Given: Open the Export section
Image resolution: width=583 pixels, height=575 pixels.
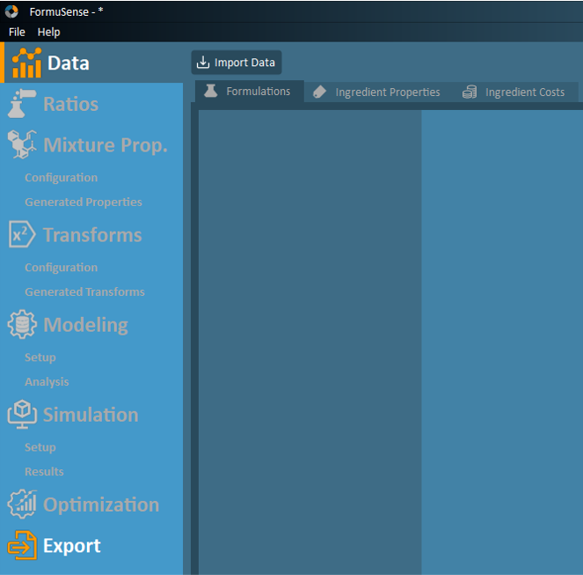Looking at the screenshot, I should coord(72,546).
